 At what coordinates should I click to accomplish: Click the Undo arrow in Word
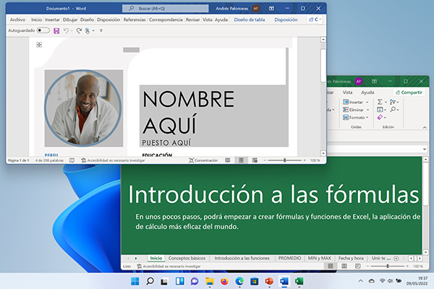point(66,30)
